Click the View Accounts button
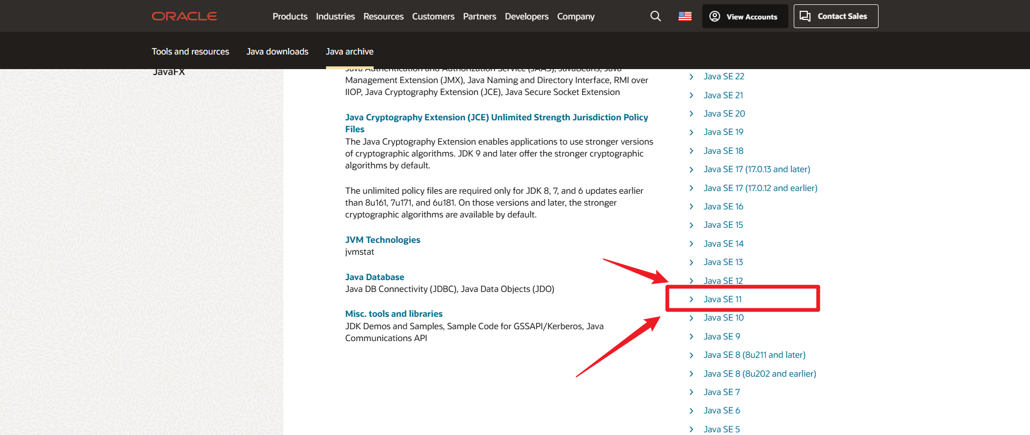Image resolution: width=1030 pixels, height=435 pixels. click(745, 16)
